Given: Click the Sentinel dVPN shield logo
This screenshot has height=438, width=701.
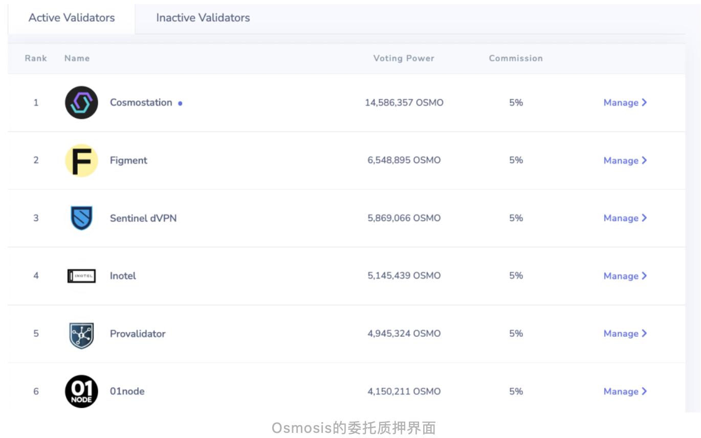Looking at the screenshot, I should 81,218.
